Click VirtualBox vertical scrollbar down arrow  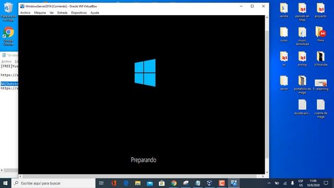click(267, 172)
